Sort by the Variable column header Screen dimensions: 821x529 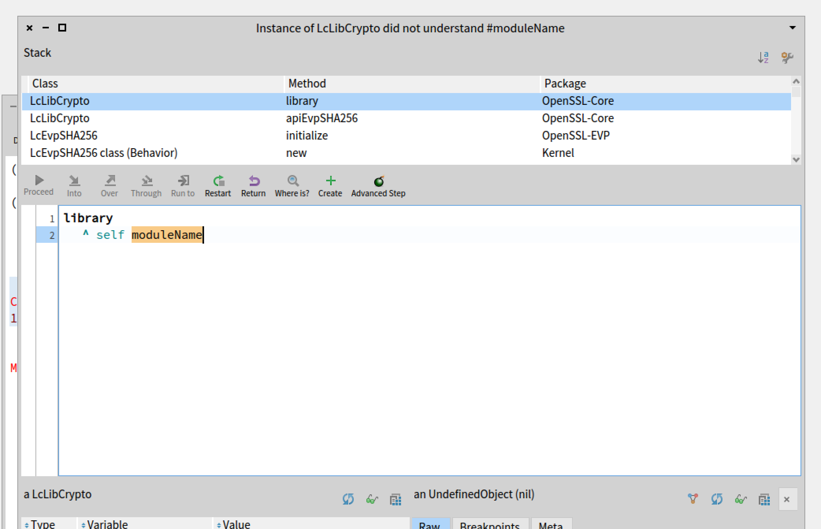point(107,524)
